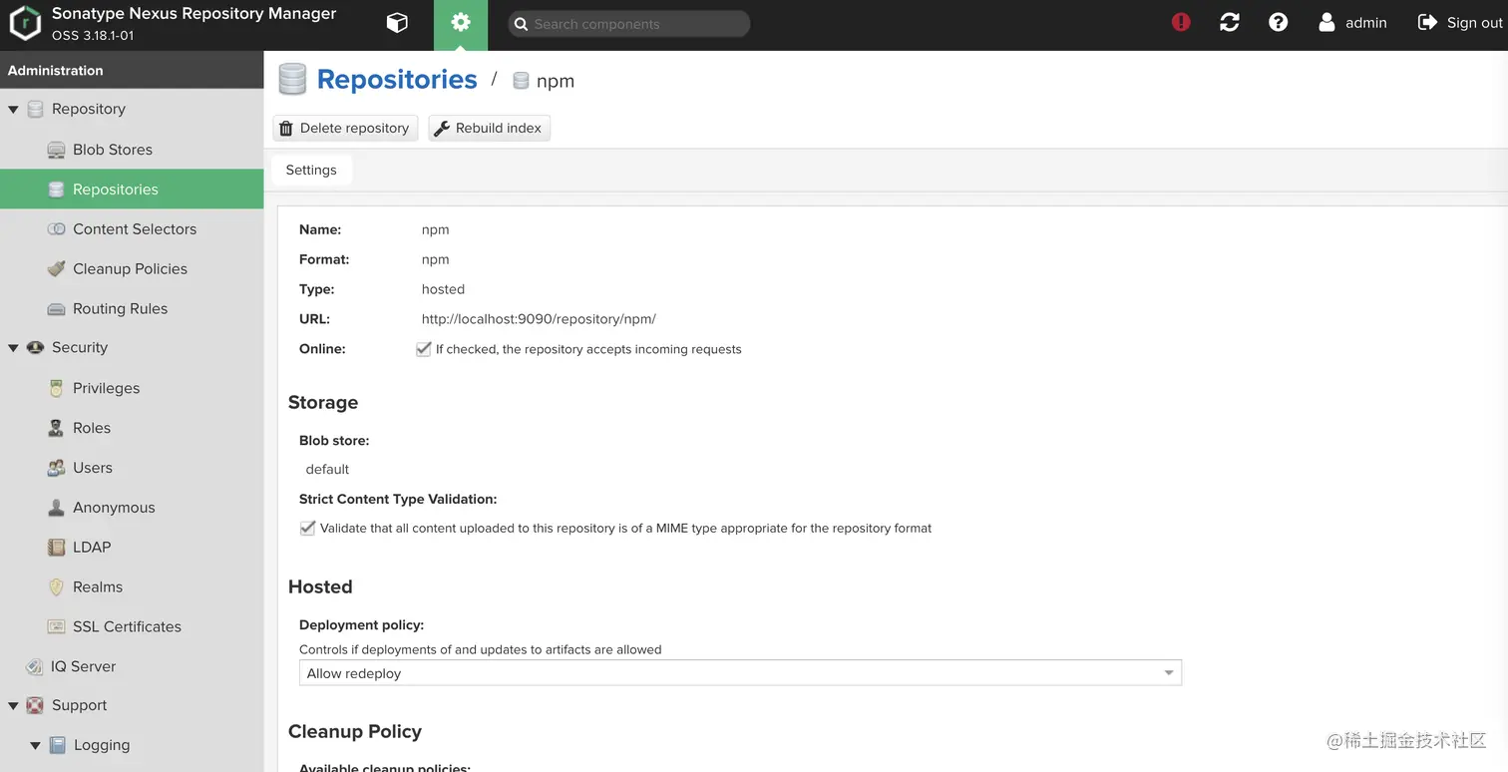1508x772 pixels.
Task: Click the Refresh icon in header
Action: (x=1230, y=23)
